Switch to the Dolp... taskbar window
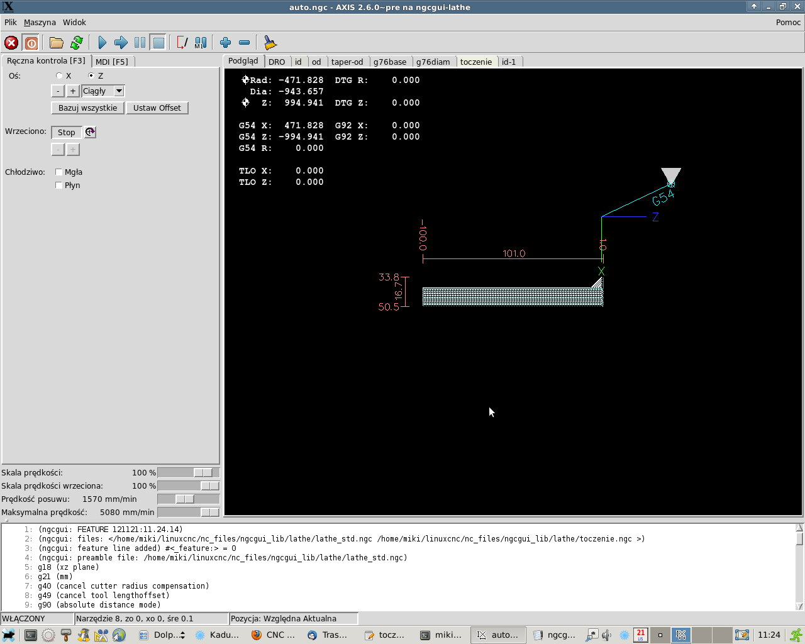This screenshot has height=644, width=805. [x=162, y=635]
